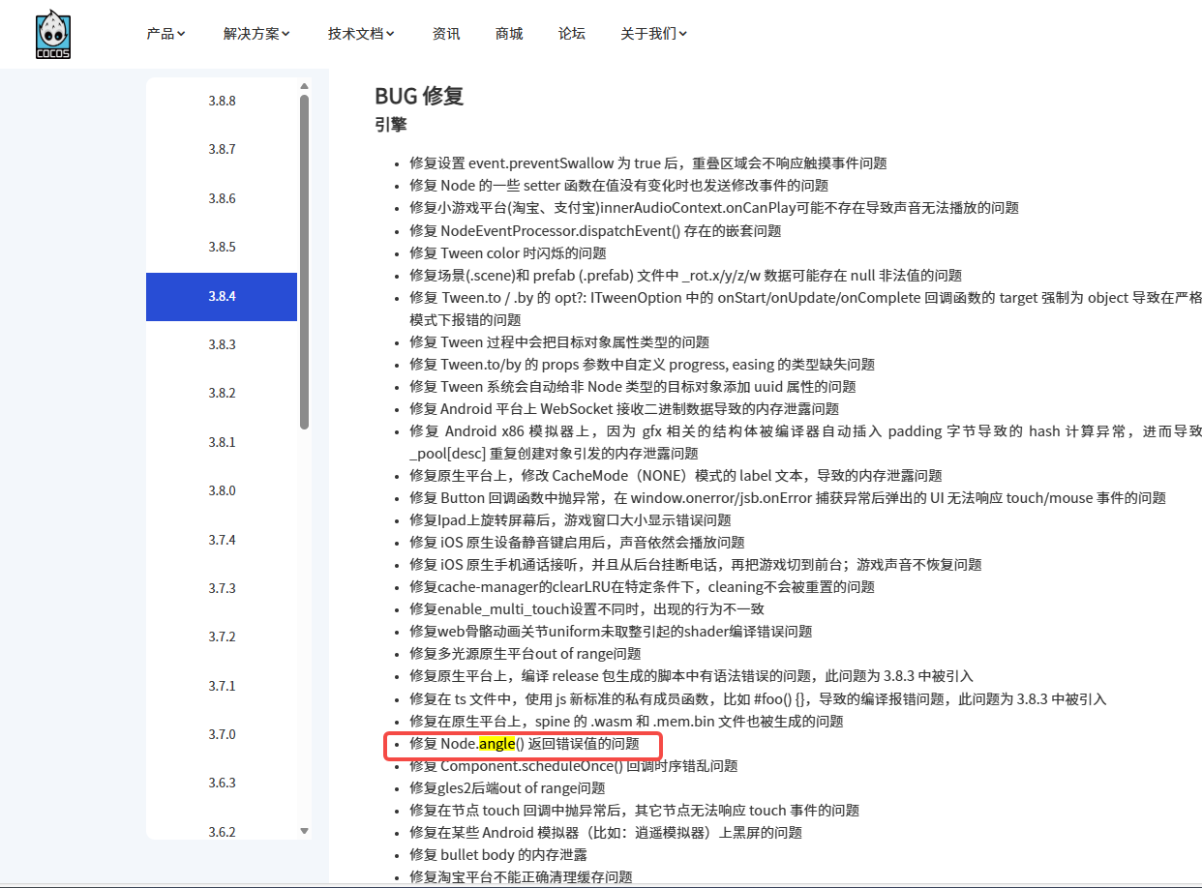Click the web骨骼动画 shader fix line
1202x888 pixels.
pyautogui.click(x=611, y=632)
